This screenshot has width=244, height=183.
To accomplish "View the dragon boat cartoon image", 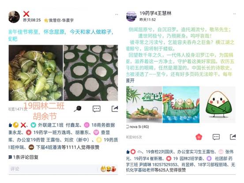I will (x=181, y=105).
